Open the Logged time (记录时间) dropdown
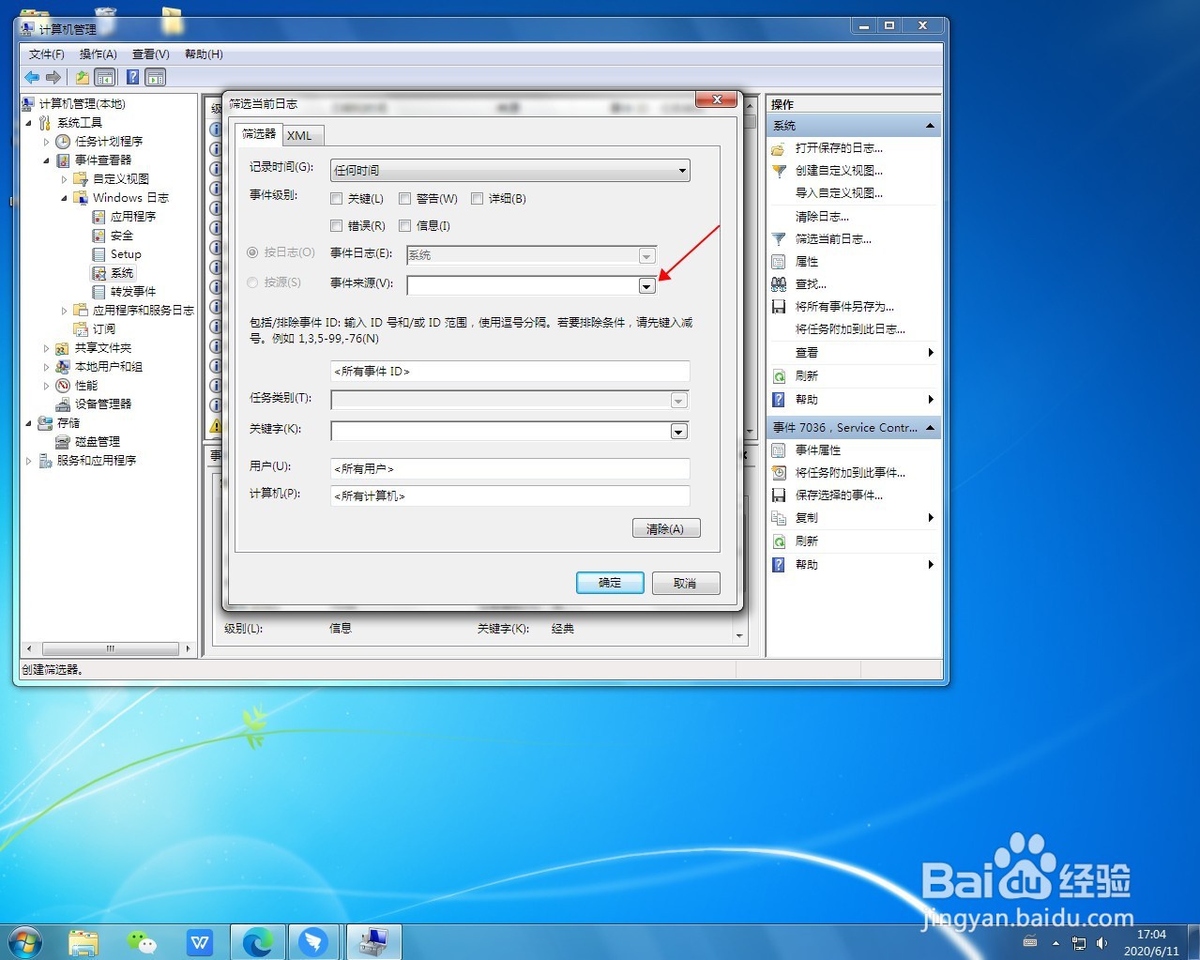Viewport: 1200px width, 960px height. click(x=510, y=171)
